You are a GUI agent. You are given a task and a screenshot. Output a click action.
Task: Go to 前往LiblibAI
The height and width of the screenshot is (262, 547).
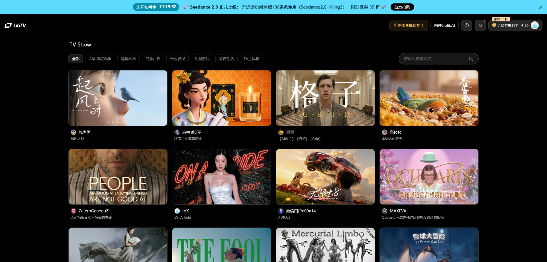[x=444, y=25]
